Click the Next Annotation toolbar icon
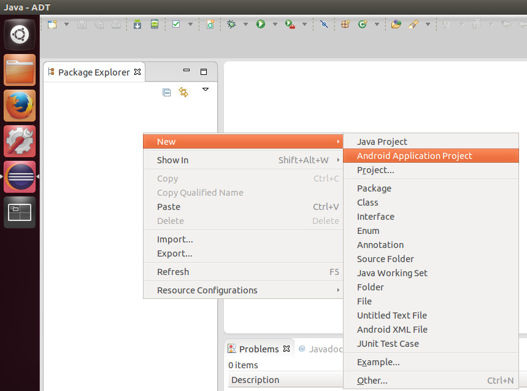Image resolution: width=527 pixels, height=391 pixels. (447, 24)
